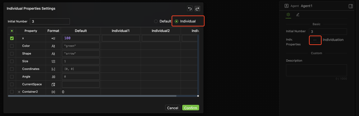Select the Default radio button
Image resolution: width=359 pixels, height=116 pixels.
[156, 21]
